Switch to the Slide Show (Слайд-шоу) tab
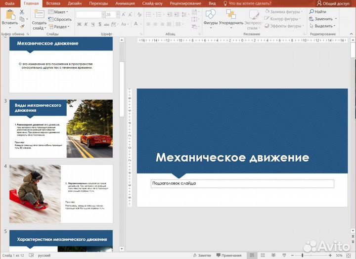This screenshot has height=259, width=356. [x=152, y=3]
